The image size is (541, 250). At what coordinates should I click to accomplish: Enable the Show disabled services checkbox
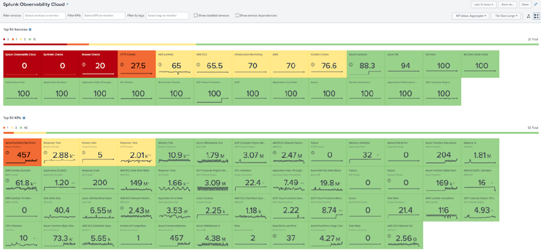click(x=196, y=15)
